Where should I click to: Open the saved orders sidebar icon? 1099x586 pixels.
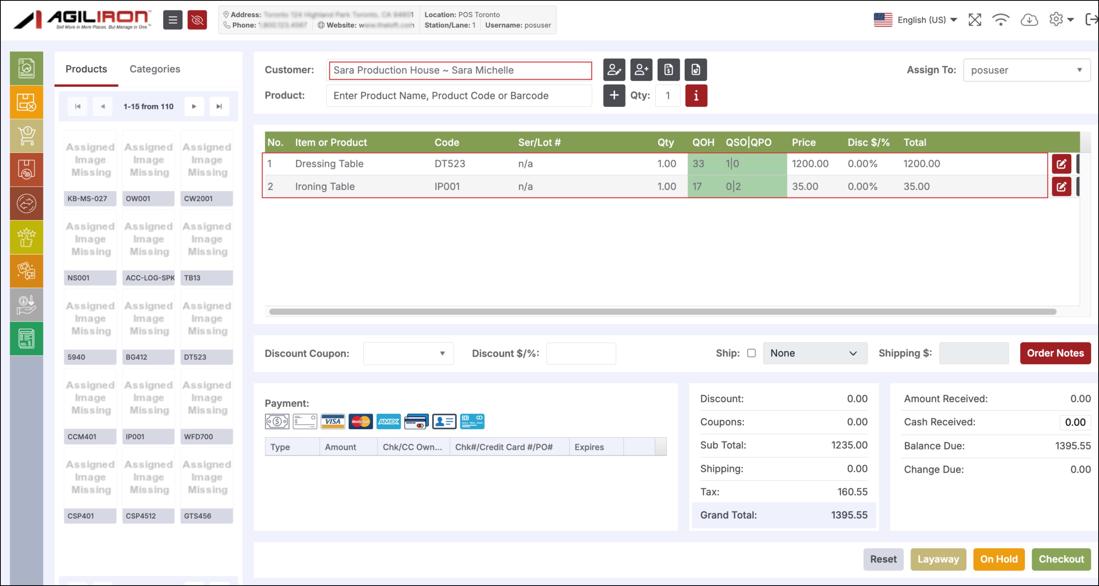26,169
